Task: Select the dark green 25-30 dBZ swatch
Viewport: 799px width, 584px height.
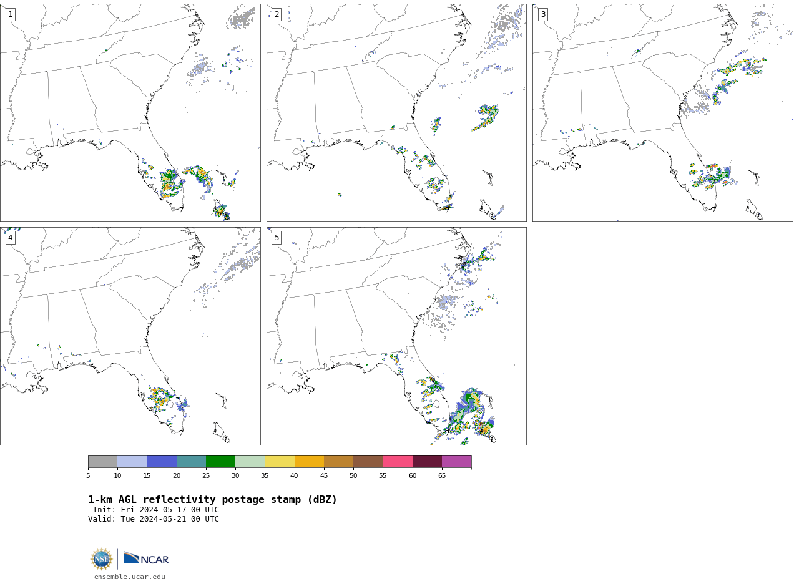Action: 220,462
